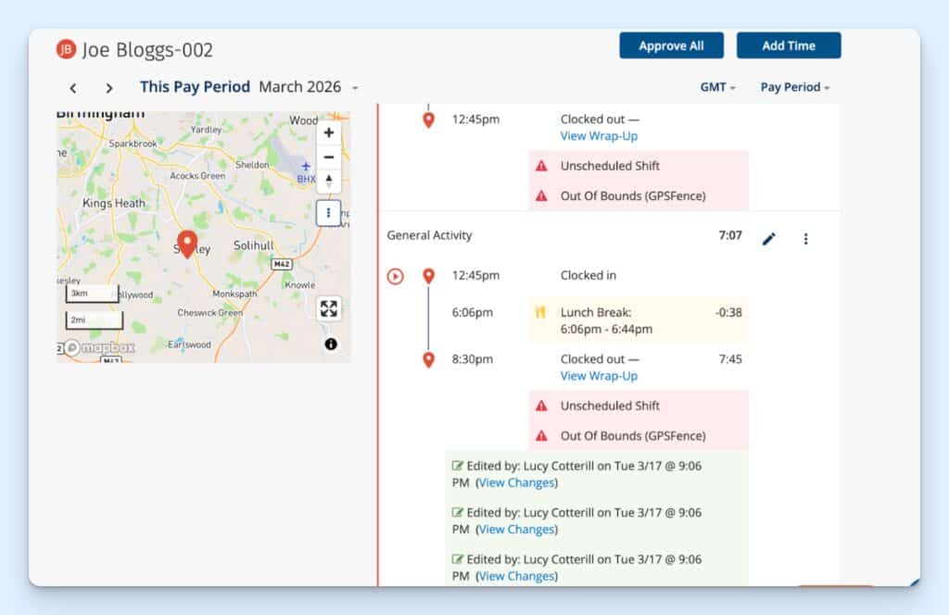Screen dimensions: 949x615
Task: Play the clock-in audio via the circled play icon
Action: 395,275
